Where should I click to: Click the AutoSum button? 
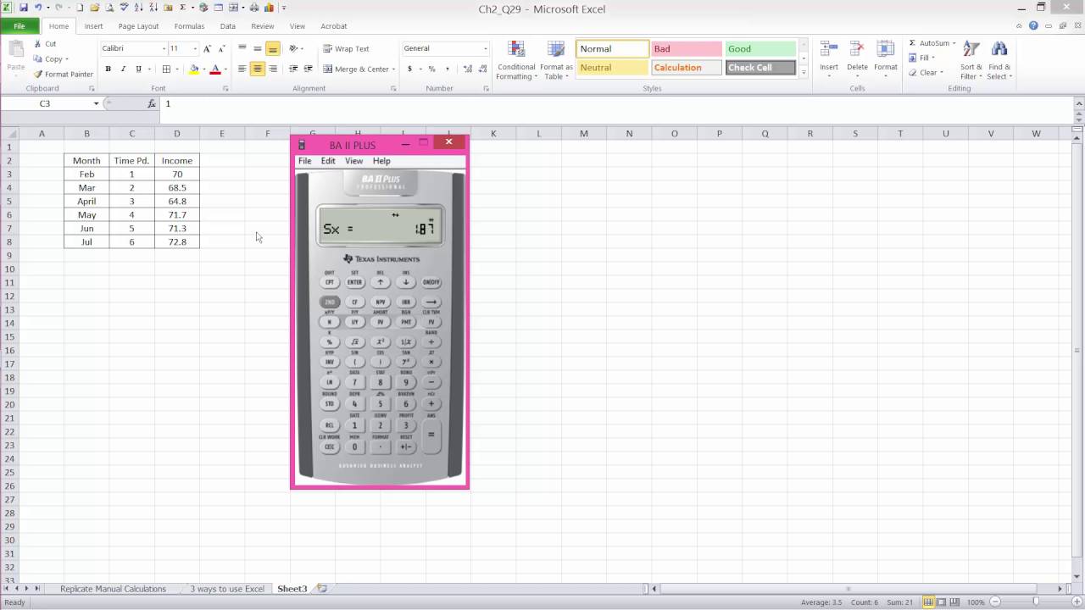pyautogui.click(x=931, y=43)
